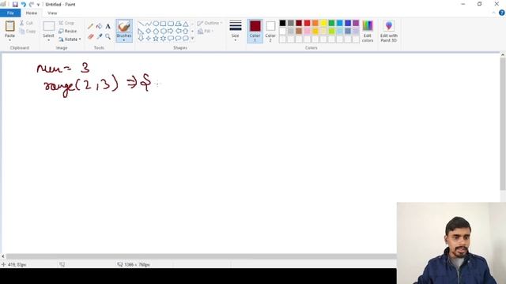The height and width of the screenshot is (284, 506).
Task: Pick the black color swatch
Action: point(283,23)
